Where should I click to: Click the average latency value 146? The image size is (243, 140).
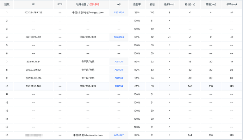231,135
